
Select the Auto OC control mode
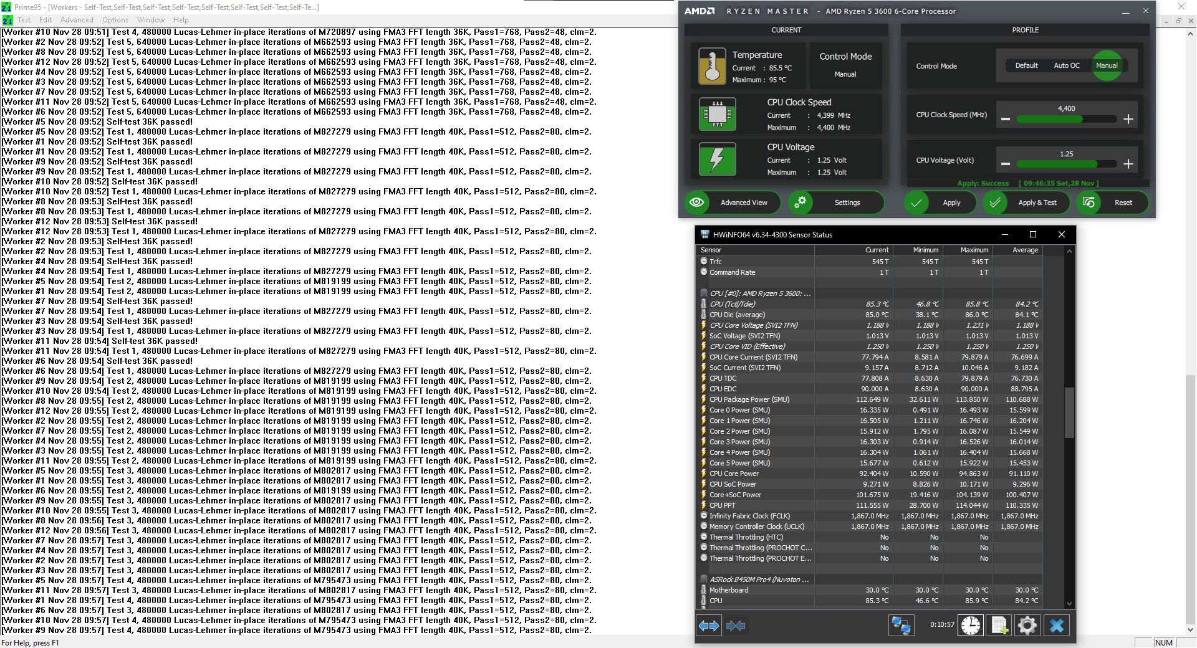(1067, 65)
